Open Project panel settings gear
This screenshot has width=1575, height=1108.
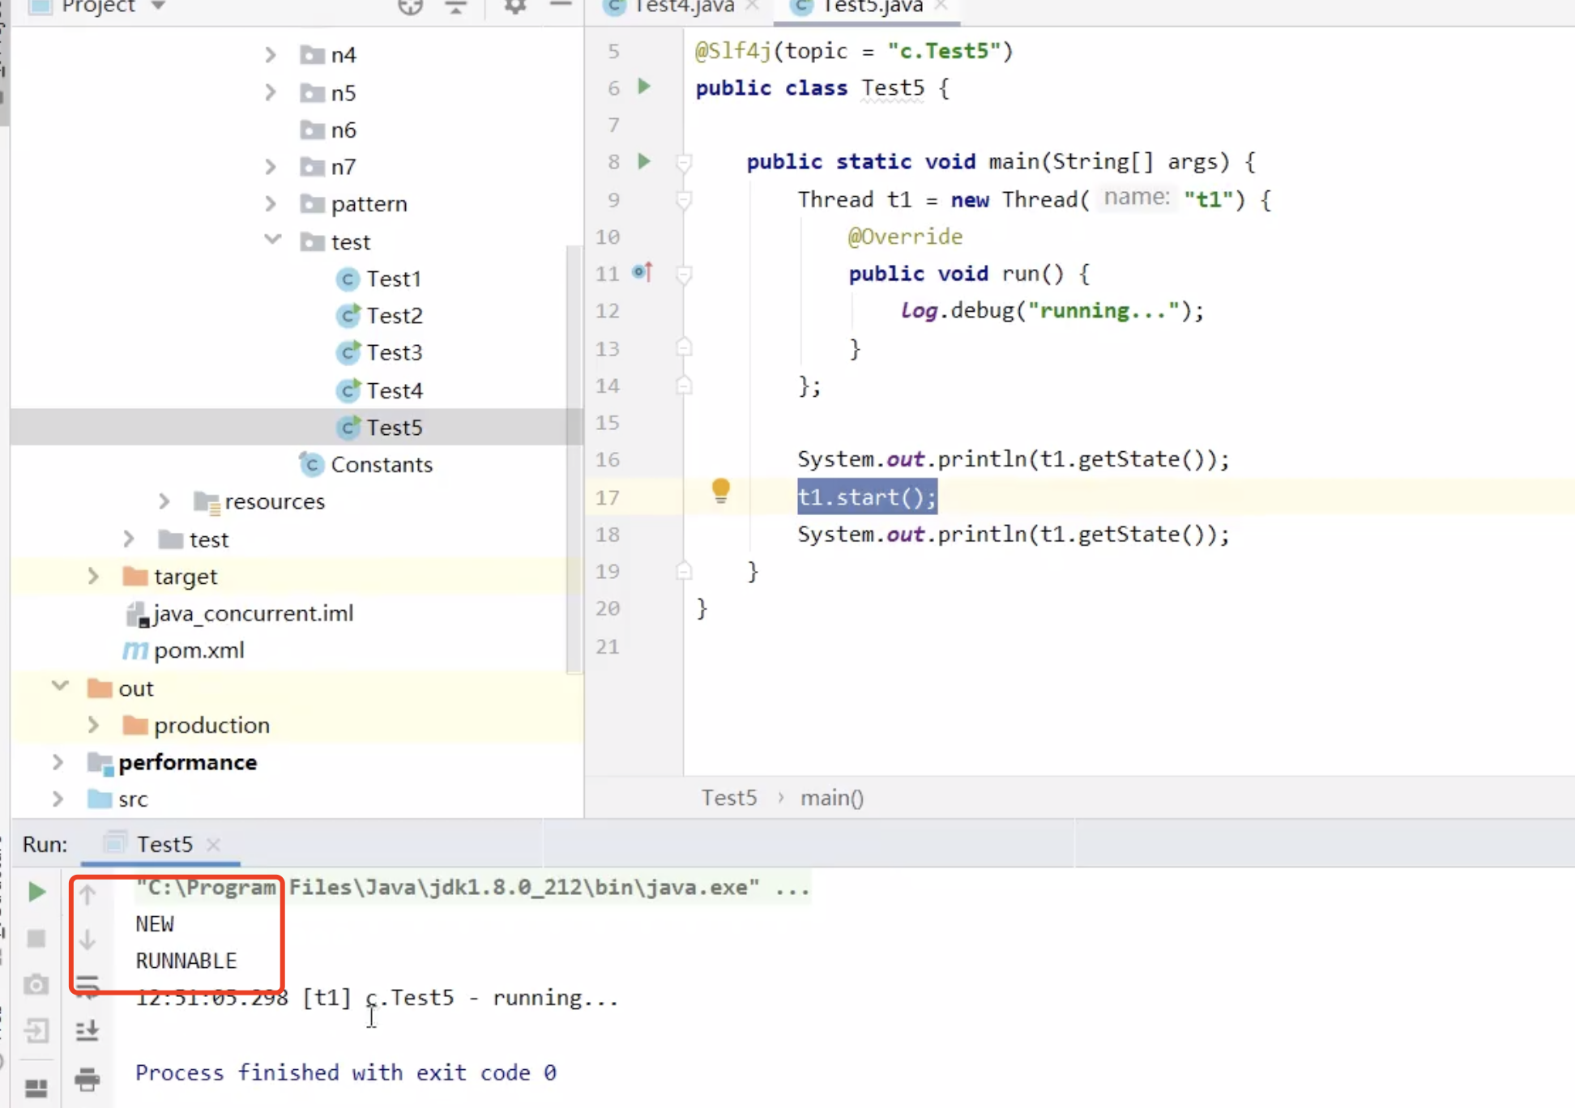pos(515,6)
